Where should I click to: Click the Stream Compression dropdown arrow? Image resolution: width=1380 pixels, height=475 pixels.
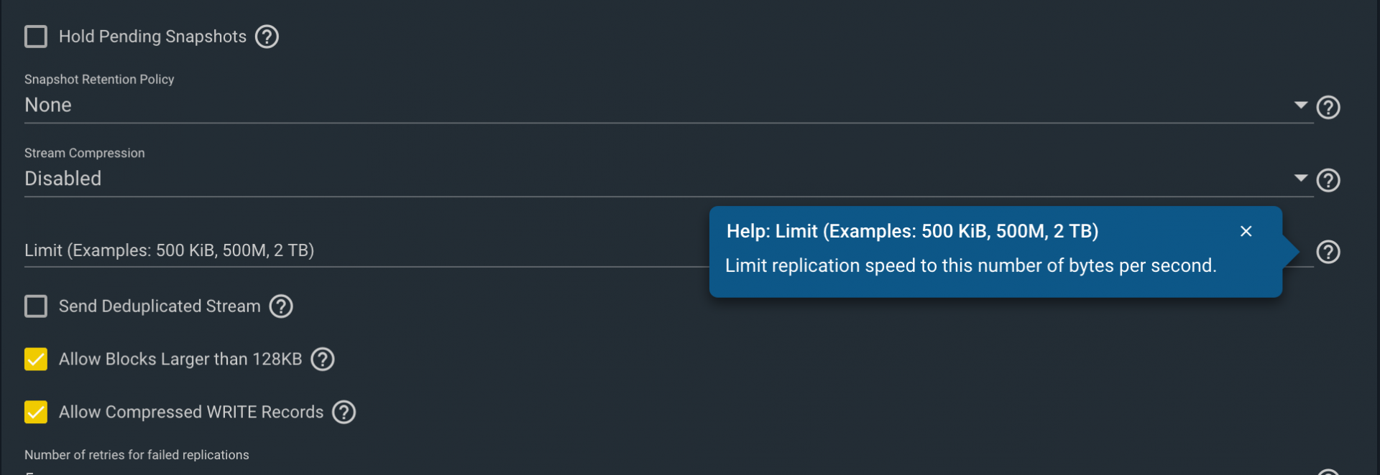click(1300, 178)
